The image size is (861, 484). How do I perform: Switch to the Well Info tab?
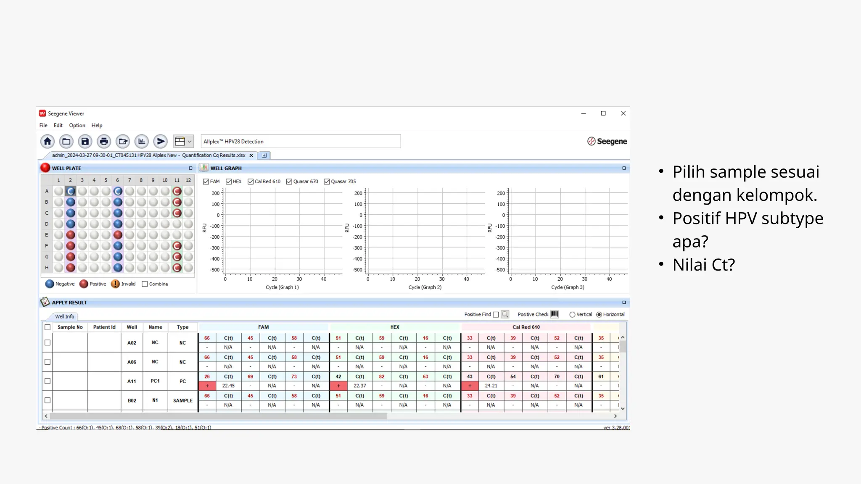(64, 316)
